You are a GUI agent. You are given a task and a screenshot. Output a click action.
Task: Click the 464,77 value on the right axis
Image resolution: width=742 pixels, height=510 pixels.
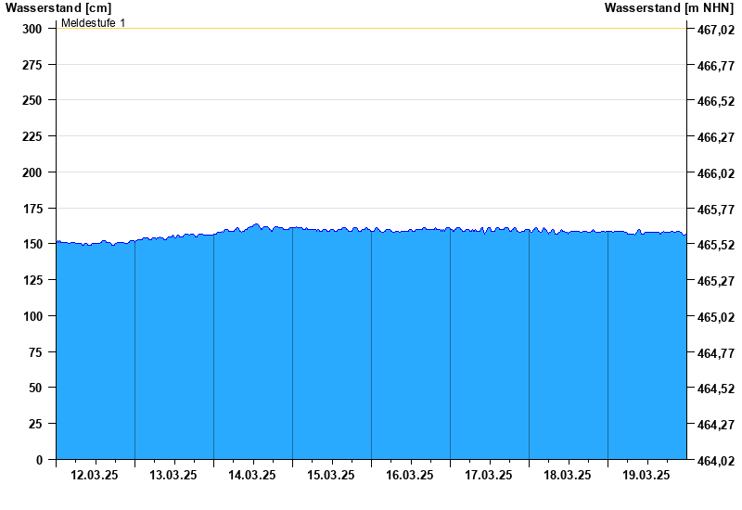tap(716, 353)
